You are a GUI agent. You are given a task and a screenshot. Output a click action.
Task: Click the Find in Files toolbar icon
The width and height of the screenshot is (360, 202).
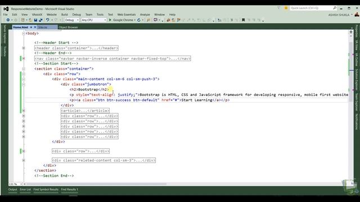(x=148, y=20)
